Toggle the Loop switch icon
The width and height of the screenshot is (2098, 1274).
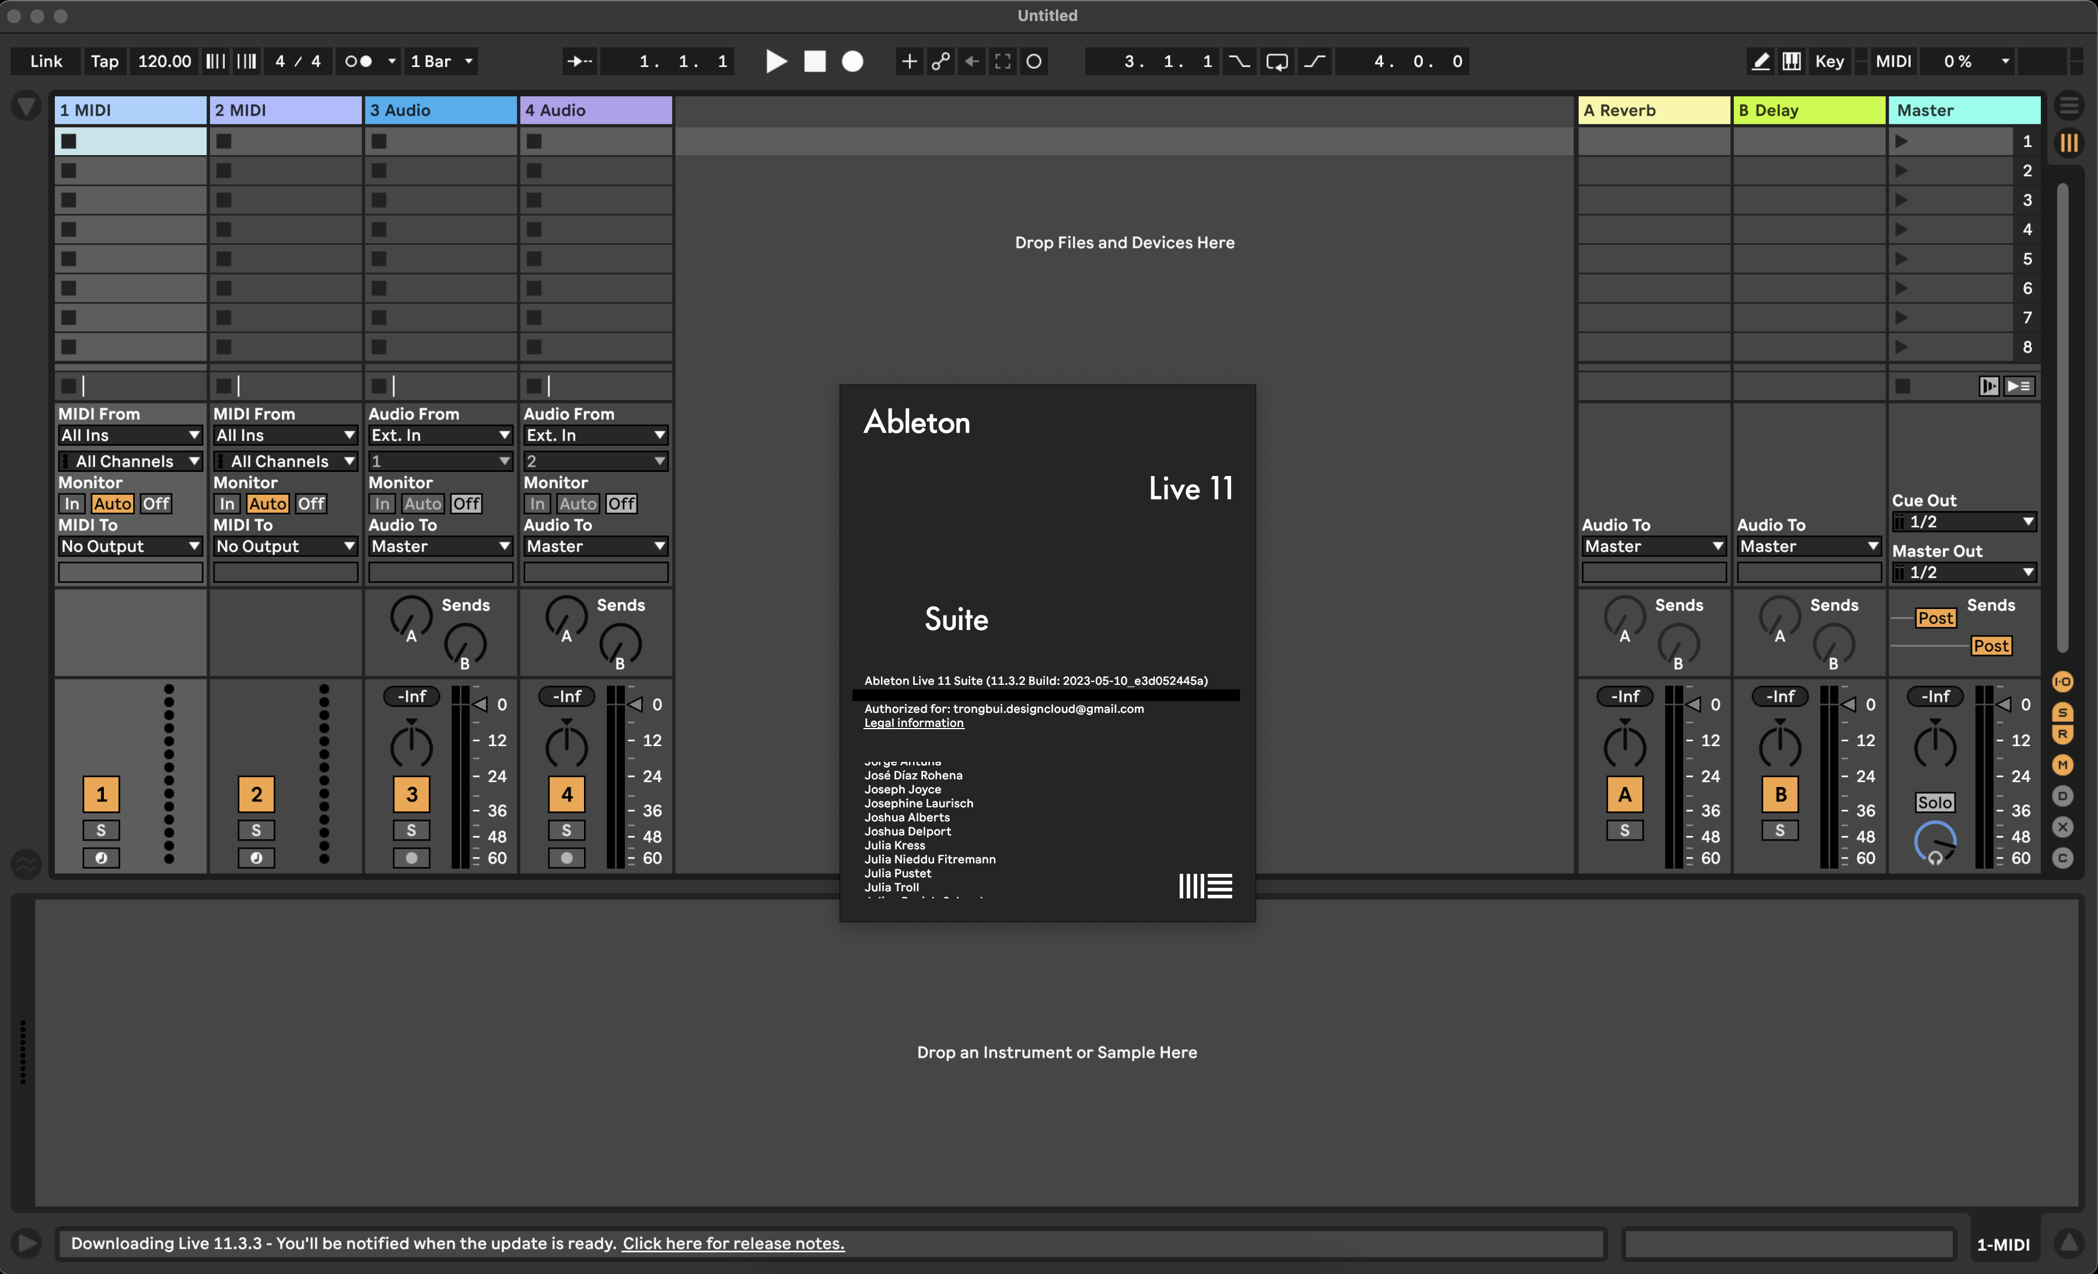coord(1277,61)
